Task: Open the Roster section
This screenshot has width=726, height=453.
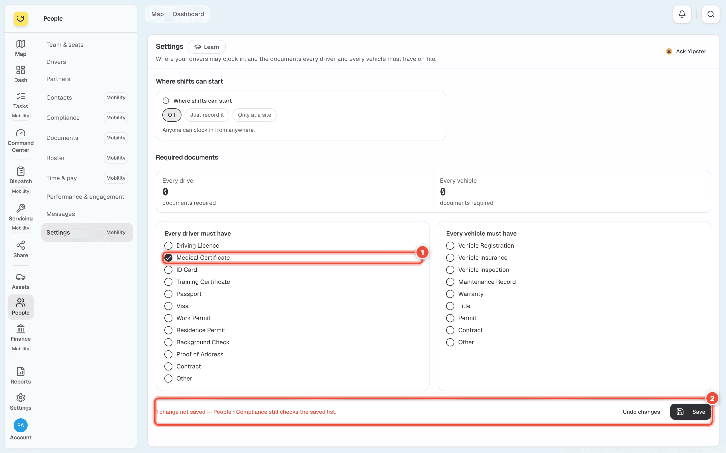Action: [87, 158]
